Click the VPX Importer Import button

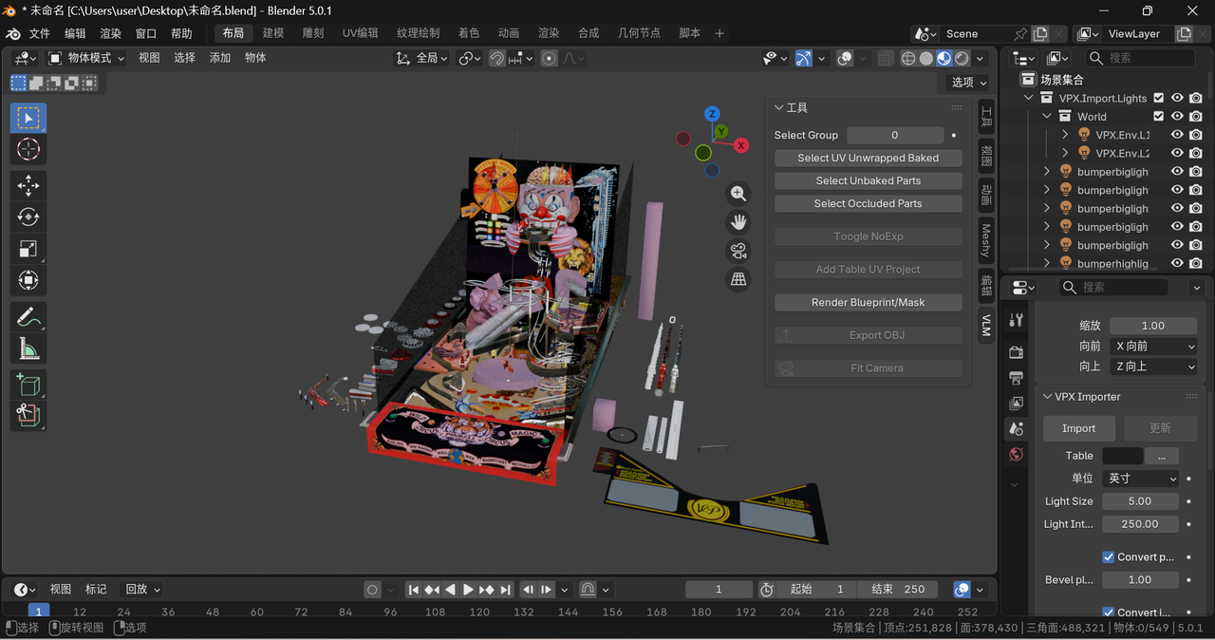point(1078,428)
